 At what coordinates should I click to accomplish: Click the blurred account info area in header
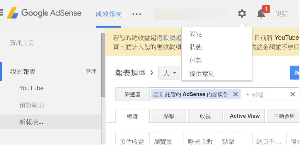pyautogui.click(x=190, y=14)
